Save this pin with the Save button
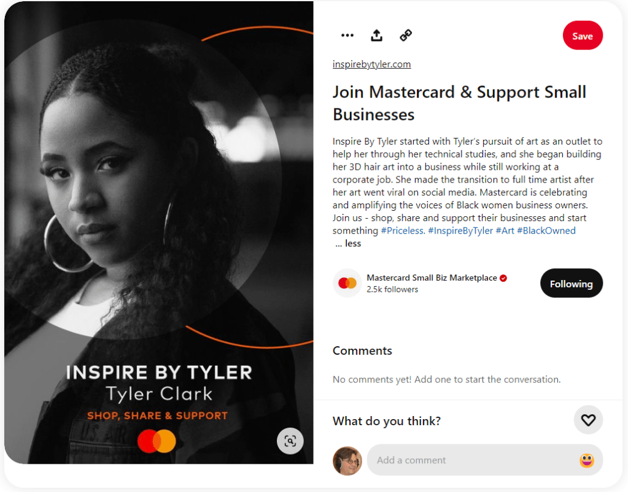 (583, 36)
